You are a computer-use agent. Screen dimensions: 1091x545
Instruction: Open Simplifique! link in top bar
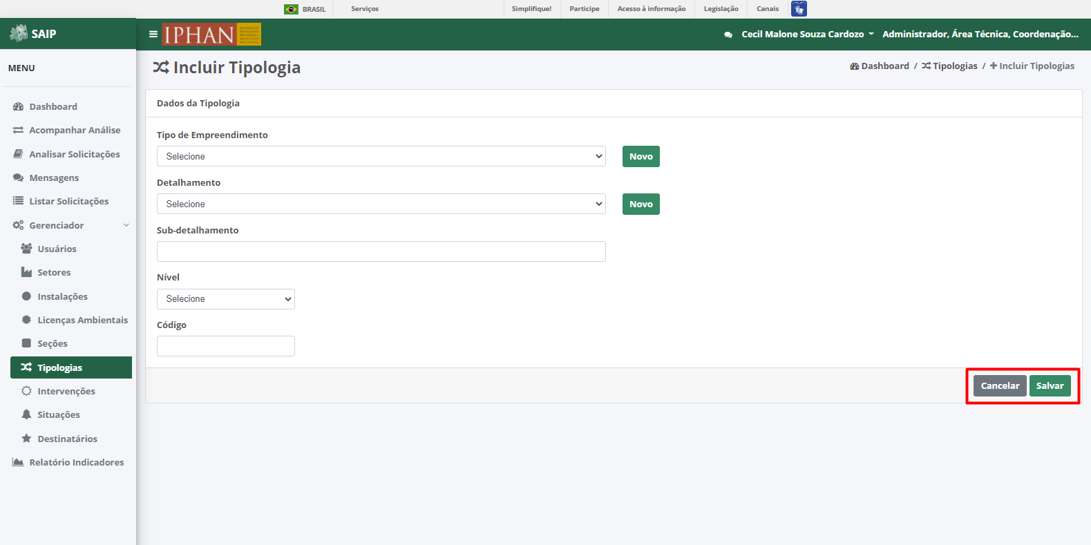point(531,9)
